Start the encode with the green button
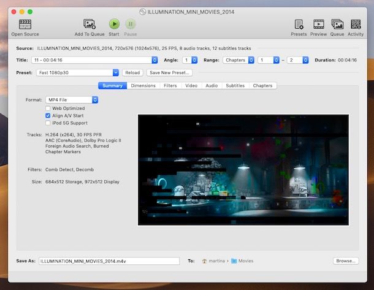The width and height of the screenshot is (374, 290). pos(114,28)
